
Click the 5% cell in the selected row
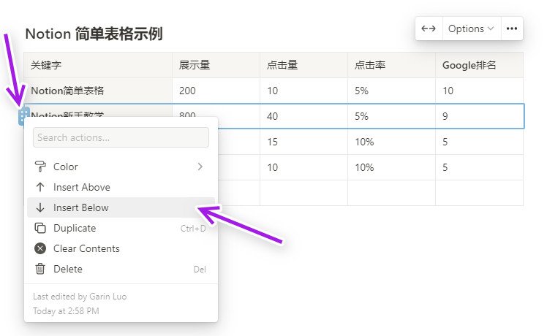click(x=392, y=116)
